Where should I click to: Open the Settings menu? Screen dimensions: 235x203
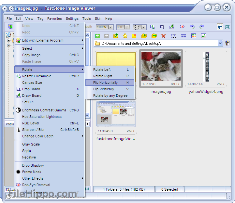point(72,19)
